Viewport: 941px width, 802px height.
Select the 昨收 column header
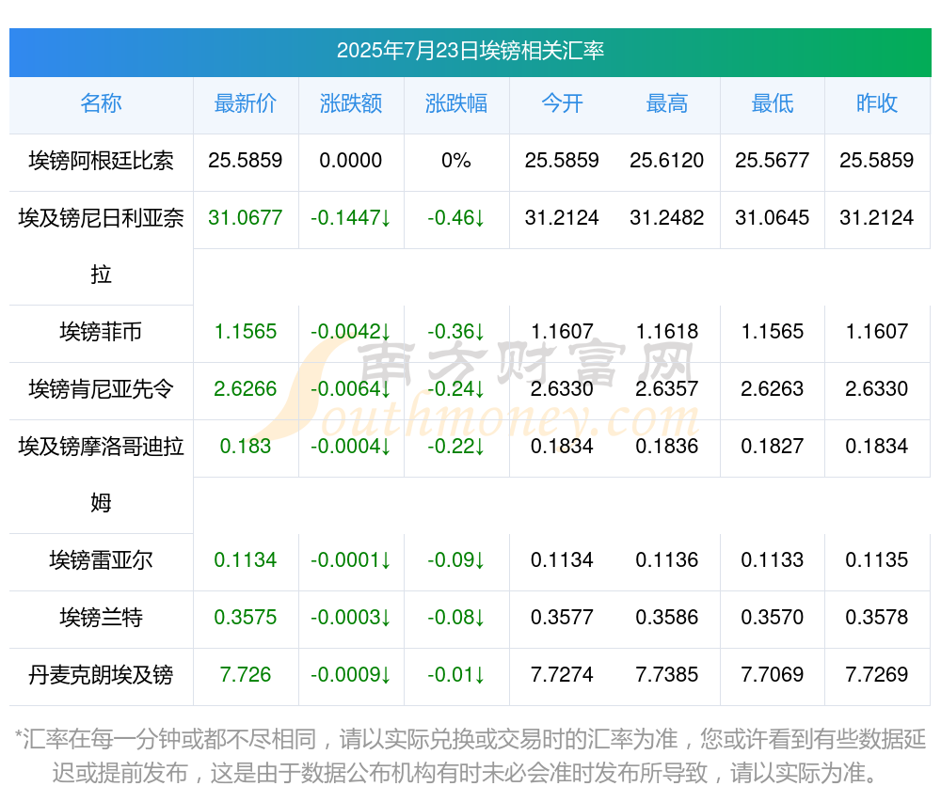877,103
